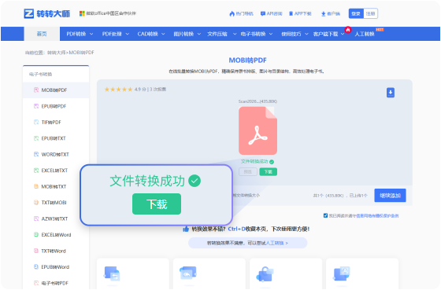The height and width of the screenshot is (290, 441).
Task: Click the MOBI转PDF page heading
Action: tap(247, 61)
